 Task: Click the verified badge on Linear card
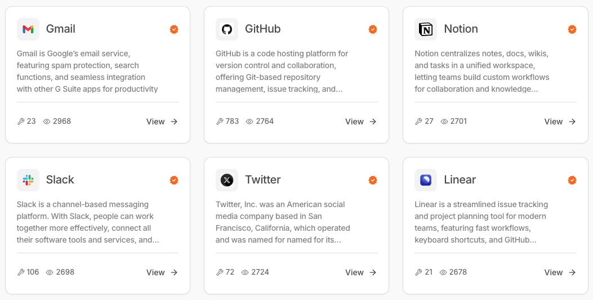572,180
